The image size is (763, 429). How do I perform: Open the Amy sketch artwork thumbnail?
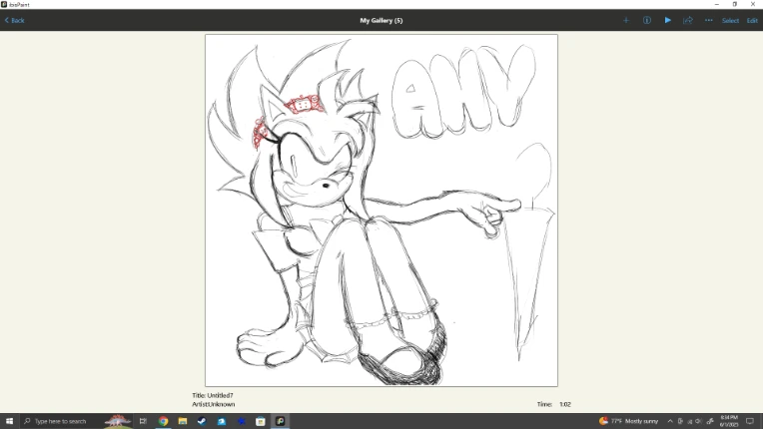click(x=381, y=211)
